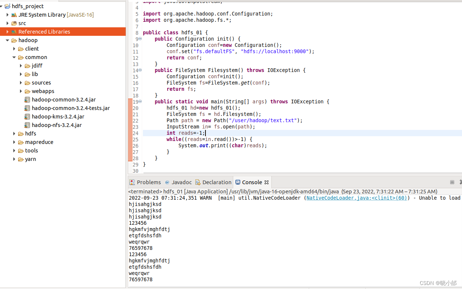Select the Declaration view icon

click(198, 182)
